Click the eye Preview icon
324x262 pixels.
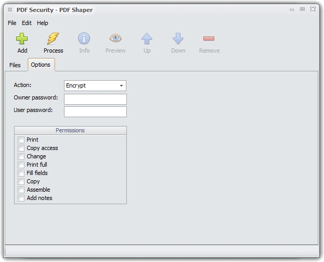coord(115,38)
